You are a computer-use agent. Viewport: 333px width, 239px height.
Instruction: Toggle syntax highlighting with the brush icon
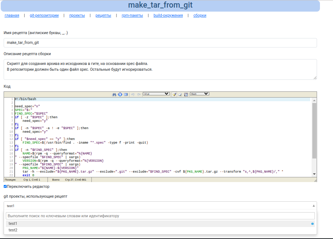[174, 94]
